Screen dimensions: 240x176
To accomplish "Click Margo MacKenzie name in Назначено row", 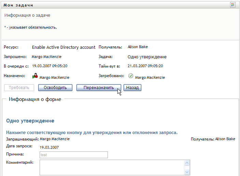I will tap(54, 77).
